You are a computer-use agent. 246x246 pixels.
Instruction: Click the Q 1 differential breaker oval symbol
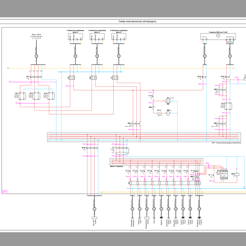tap(122, 154)
